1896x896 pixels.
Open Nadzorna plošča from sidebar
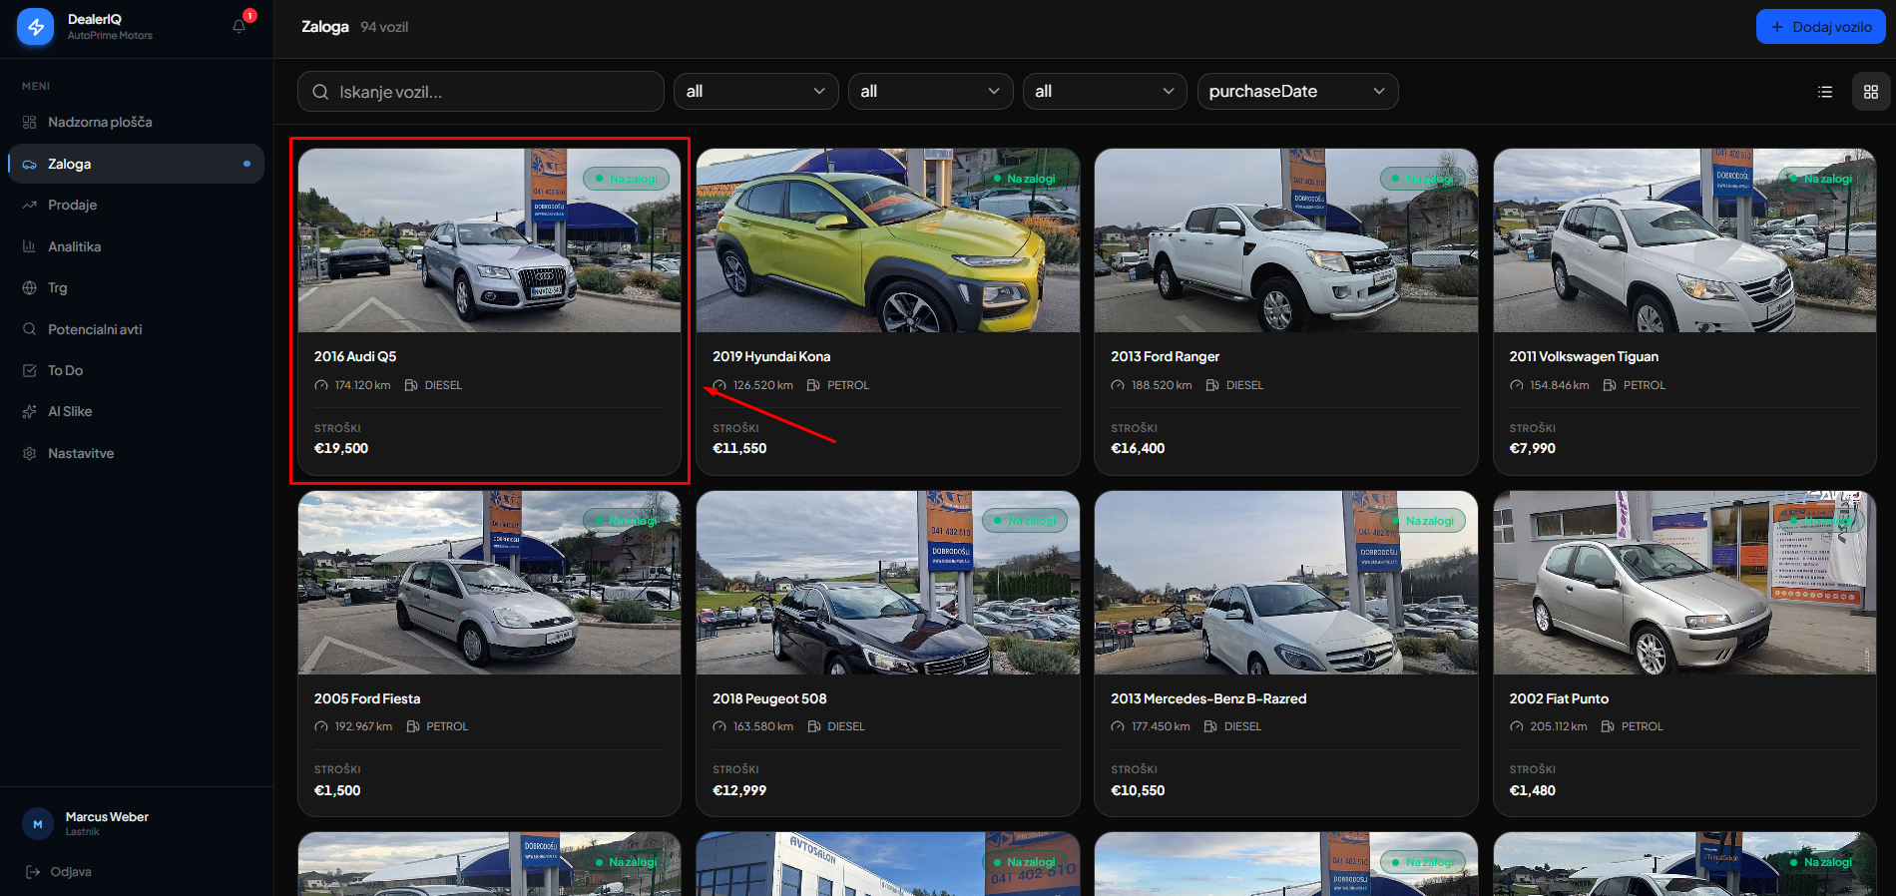100,122
